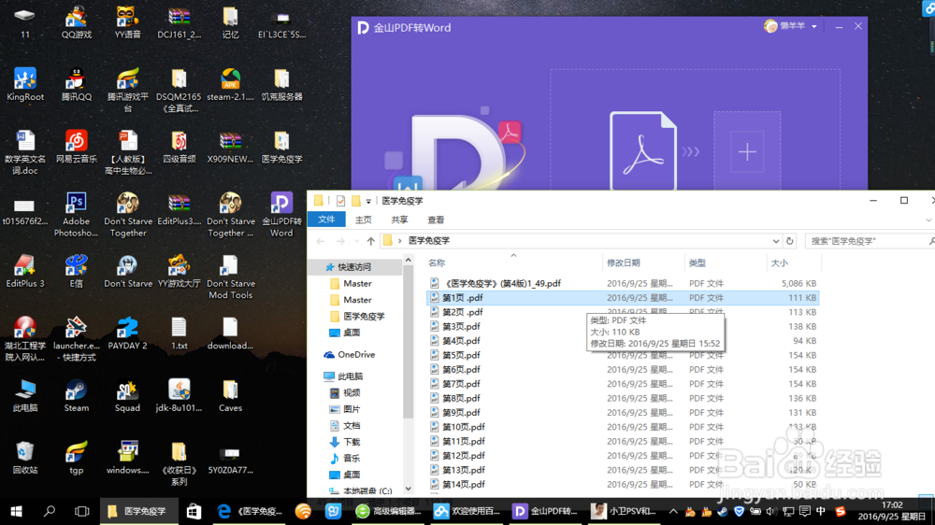Select file 第10页.pdf
Screen dimensions: 935x525
(x=623, y=427)
